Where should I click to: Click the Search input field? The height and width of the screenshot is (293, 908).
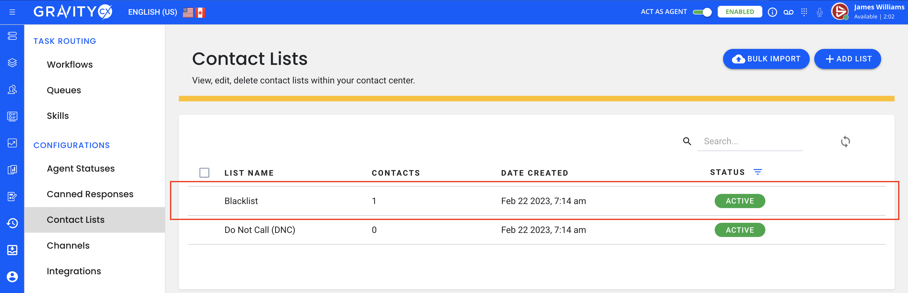pos(750,141)
